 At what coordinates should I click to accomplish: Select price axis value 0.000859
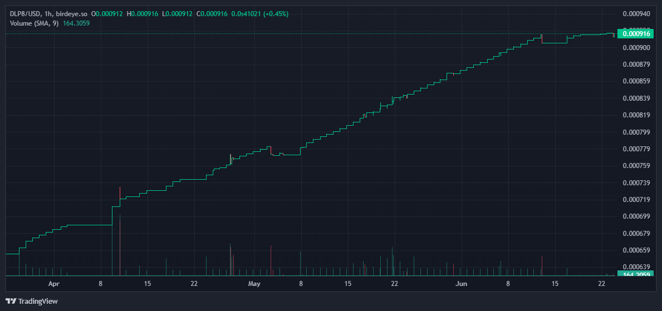pyautogui.click(x=636, y=81)
